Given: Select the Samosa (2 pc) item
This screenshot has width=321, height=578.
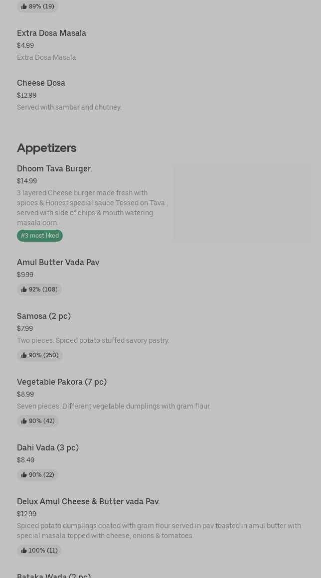Looking at the screenshot, I should [44, 316].
